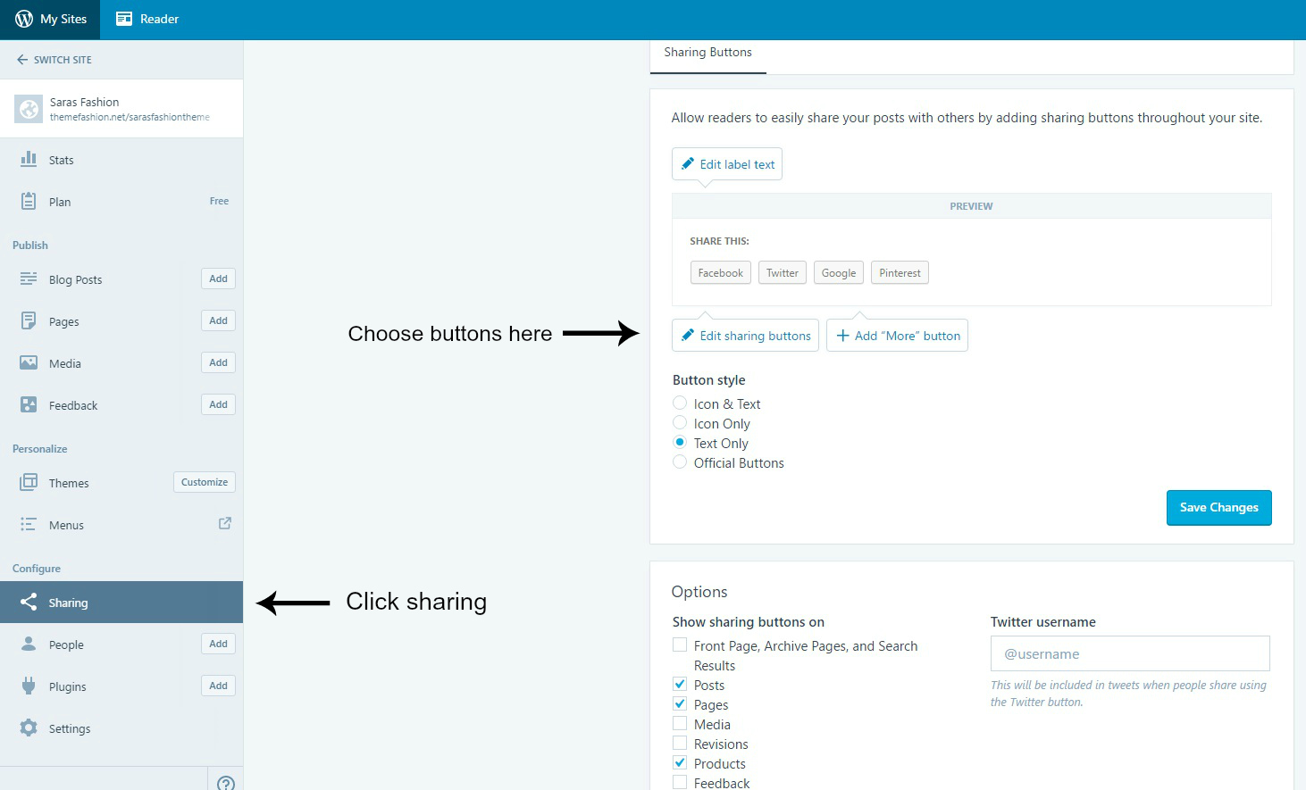Image resolution: width=1306 pixels, height=790 pixels.
Task: Open Add "More" button options
Action: pos(897,336)
